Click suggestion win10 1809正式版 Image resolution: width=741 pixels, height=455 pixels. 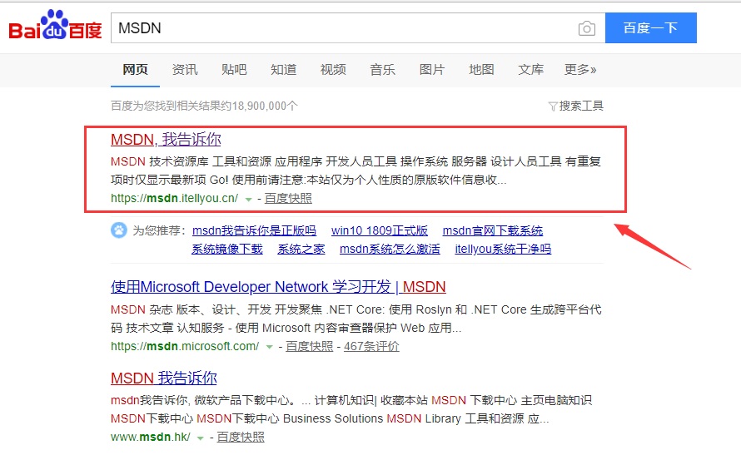click(380, 230)
